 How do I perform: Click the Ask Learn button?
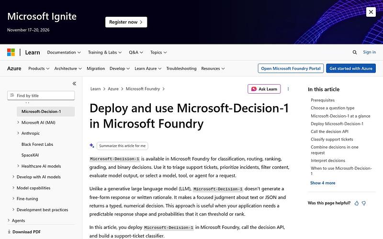click(264, 89)
